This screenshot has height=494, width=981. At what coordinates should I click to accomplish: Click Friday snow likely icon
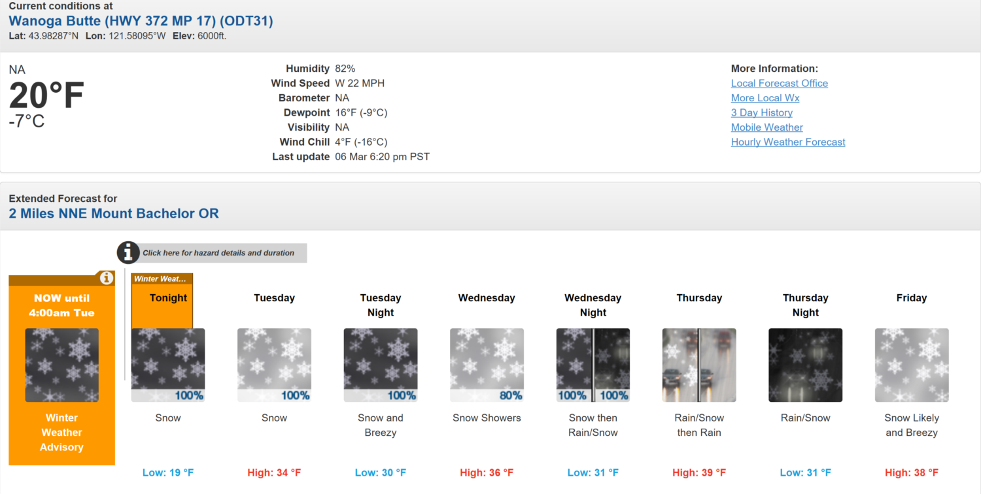pyautogui.click(x=912, y=365)
